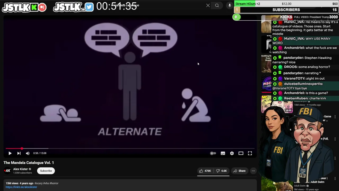Click ReebanRuben chat message
The width and height of the screenshot is (339, 191).
[305, 98]
